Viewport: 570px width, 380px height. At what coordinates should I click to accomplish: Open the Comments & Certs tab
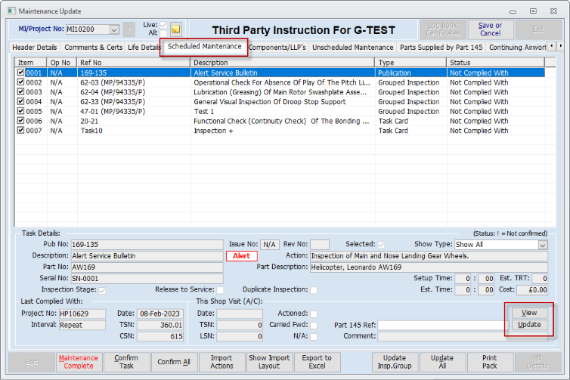coord(93,48)
